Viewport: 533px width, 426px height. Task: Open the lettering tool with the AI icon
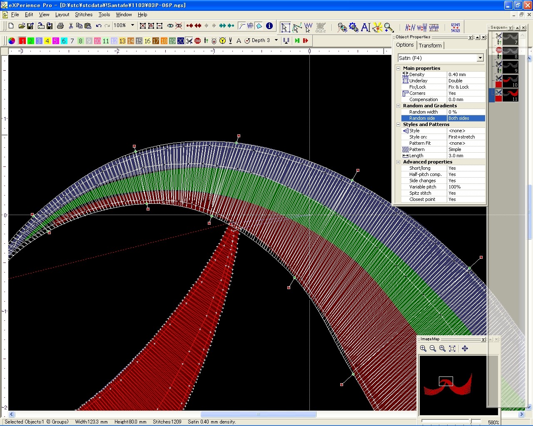(x=366, y=27)
